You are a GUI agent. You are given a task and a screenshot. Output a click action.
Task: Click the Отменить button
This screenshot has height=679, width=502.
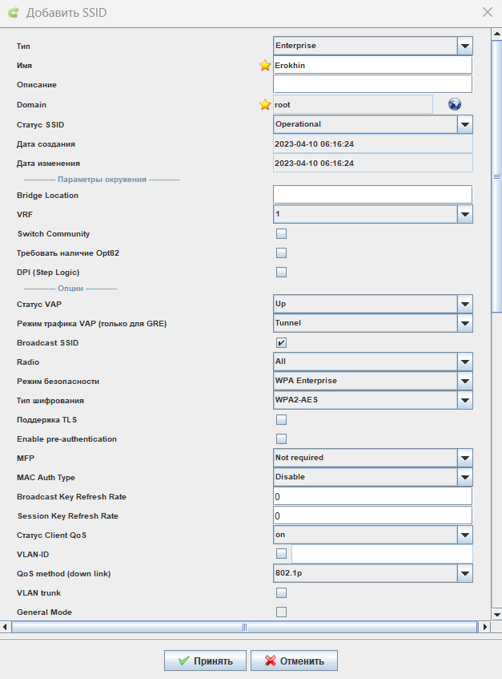coord(294,661)
